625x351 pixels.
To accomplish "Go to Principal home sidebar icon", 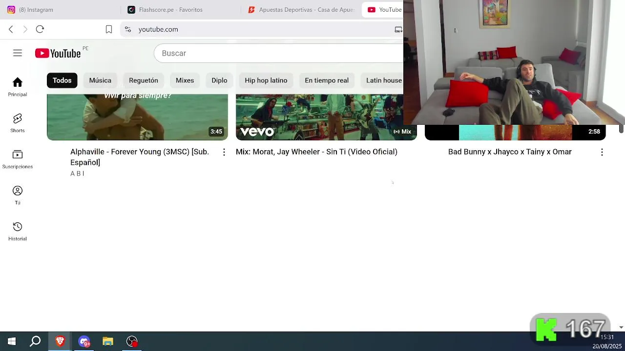I will pos(18,87).
